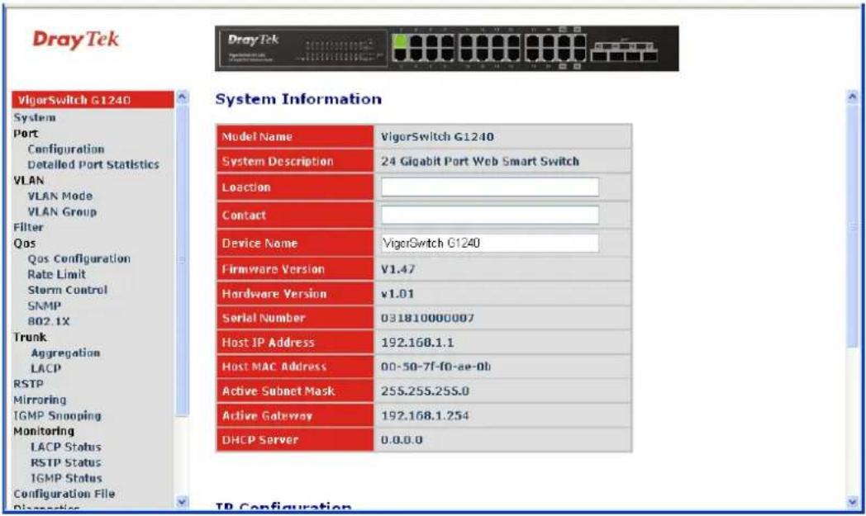Open the Mirroring menu item
This screenshot has height=516, width=866.
tap(40, 400)
